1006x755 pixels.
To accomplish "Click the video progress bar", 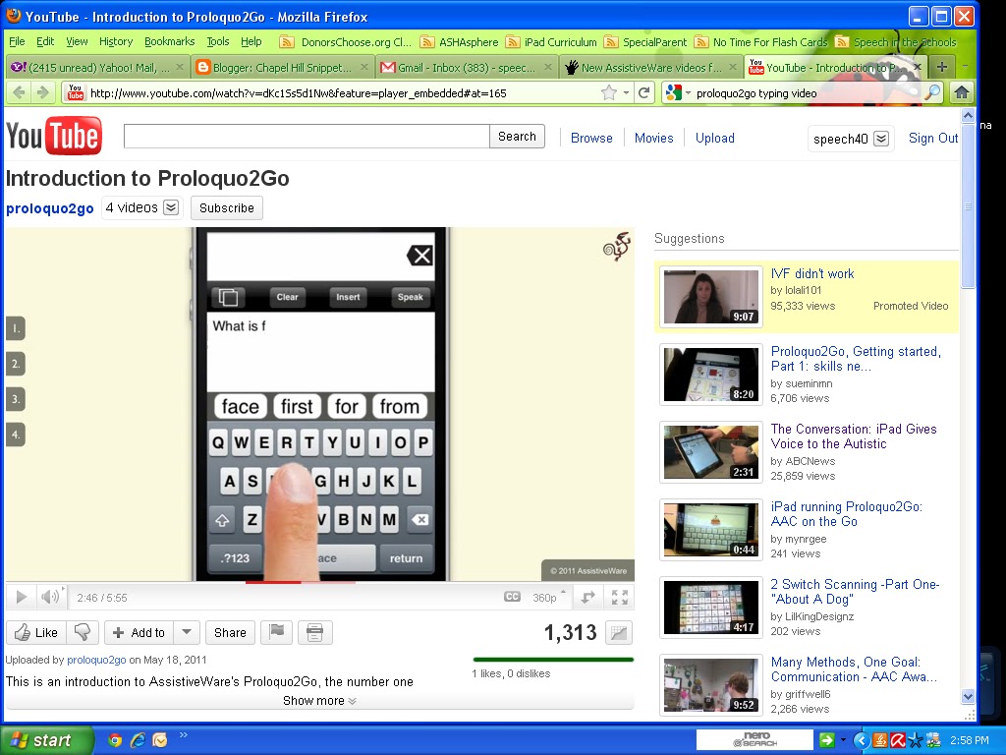I will [x=319, y=582].
